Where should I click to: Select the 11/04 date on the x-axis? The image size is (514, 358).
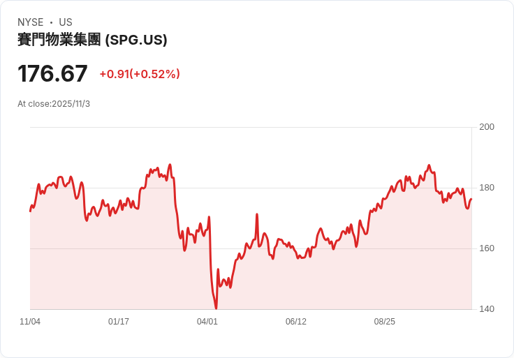pos(30,322)
